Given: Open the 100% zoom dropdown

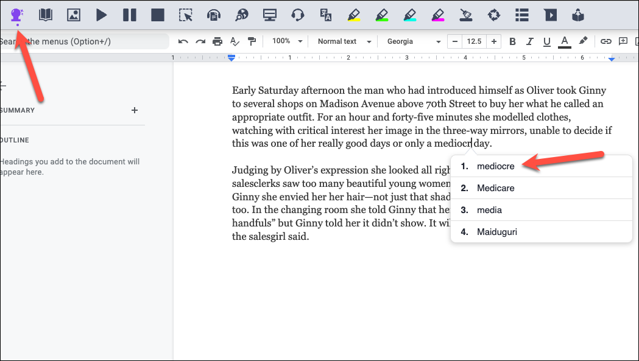Looking at the screenshot, I should tap(286, 41).
